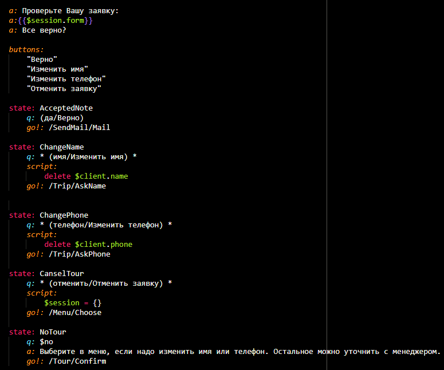Click the pattern '(имя/Изменить имя)'
Image resolution: width=444 pixels, height=370 pixels.
click(88, 157)
